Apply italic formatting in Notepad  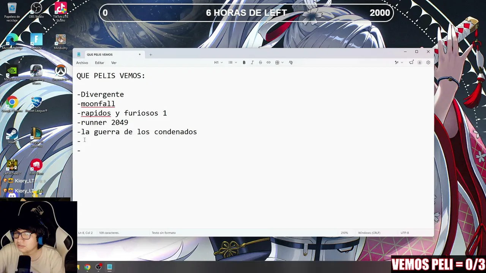tap(252, 63)
